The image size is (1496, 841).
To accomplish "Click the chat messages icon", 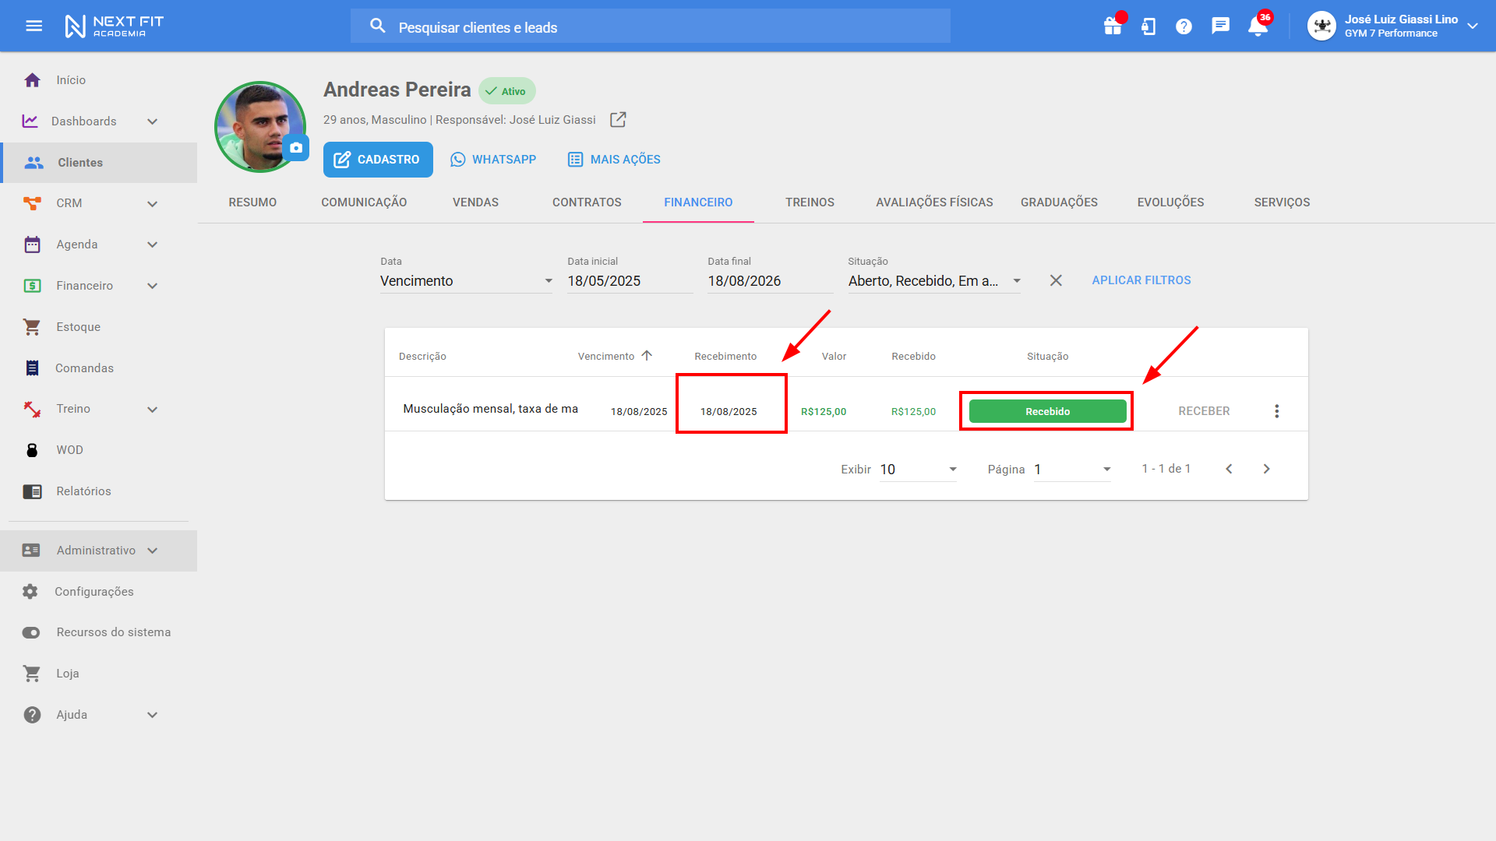I will 1220,26.
